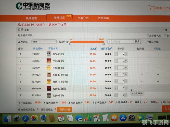Click the 红河(软甲) product image
This screenshot has height=127, width=170.
[49, 96]
